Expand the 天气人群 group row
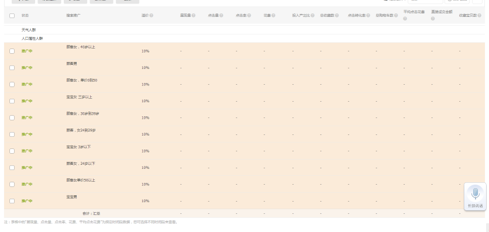 (x=28, y=30)
